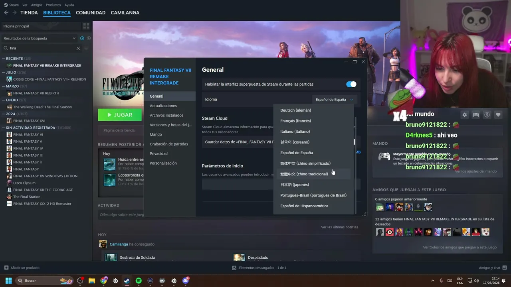Switch library to grid view icon
The height and width of the screenshot is (287, 511).
[x=86, y=26]
